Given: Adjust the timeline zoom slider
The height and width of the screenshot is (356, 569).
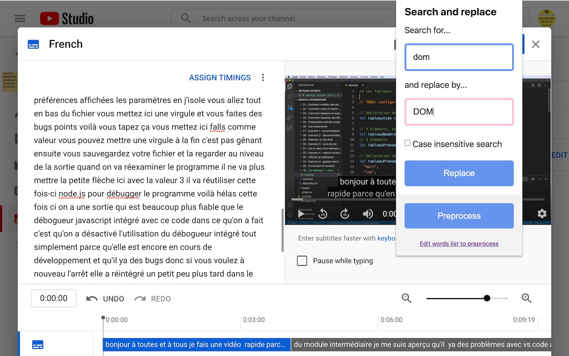Looking at the screenshot, I should [x=488, y=298].
